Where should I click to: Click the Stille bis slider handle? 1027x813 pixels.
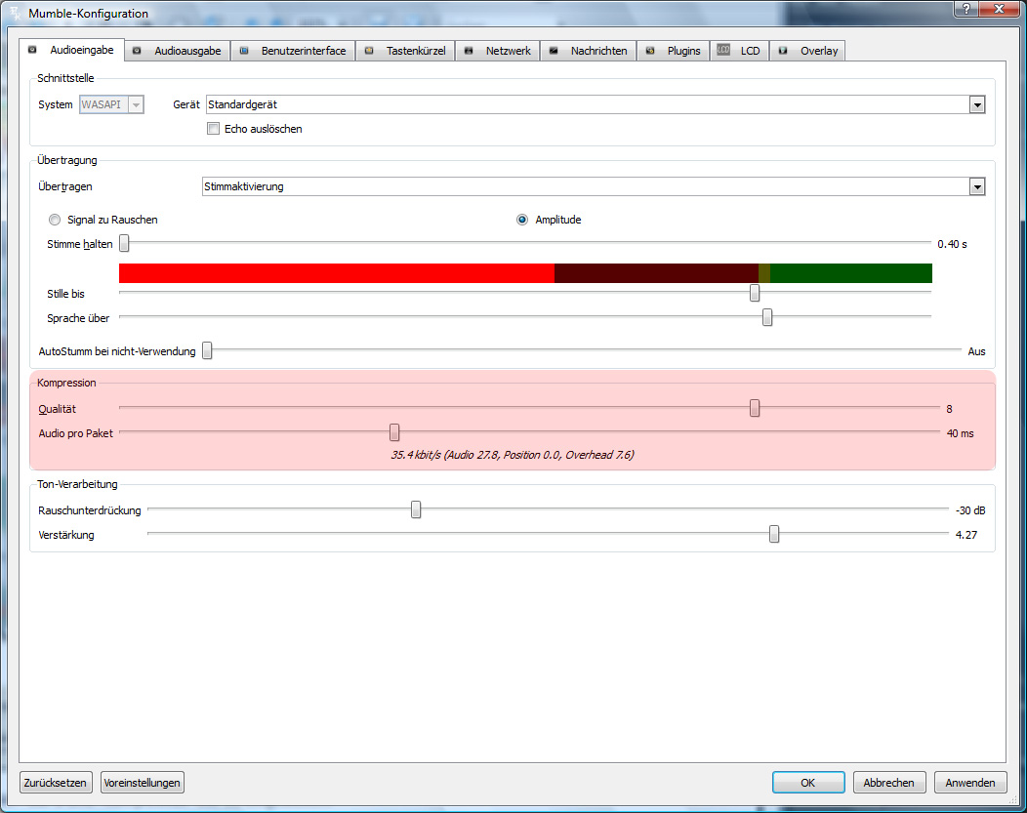click(x=755, y=293)
